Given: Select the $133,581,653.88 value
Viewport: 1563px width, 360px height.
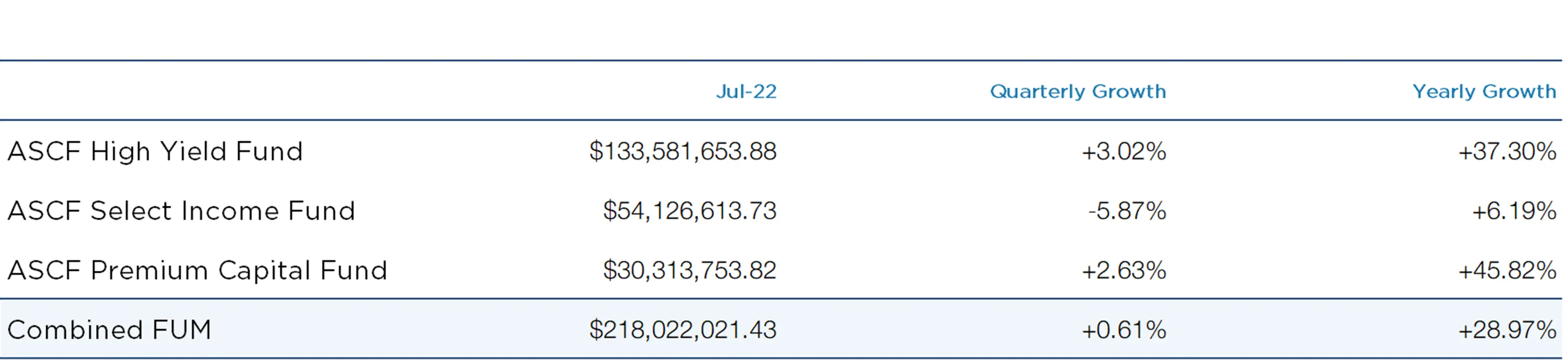Looking at the screenshot, I should pos(683,151).
